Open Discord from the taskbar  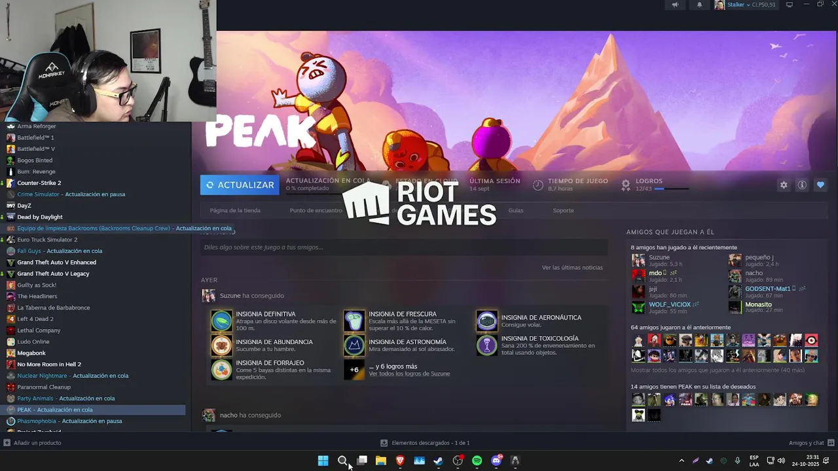point(496,461)
